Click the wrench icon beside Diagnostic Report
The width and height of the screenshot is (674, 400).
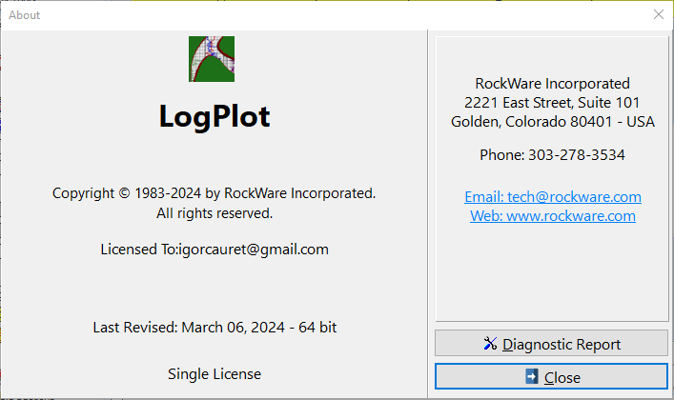[x=490, y=343]
